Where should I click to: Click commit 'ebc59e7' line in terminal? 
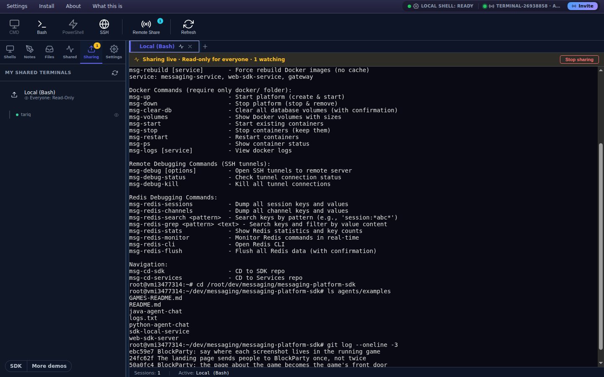coord(255,352)
